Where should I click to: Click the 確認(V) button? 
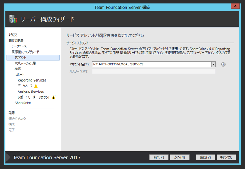205,157
